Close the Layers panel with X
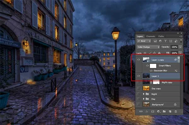Viewport: 189px width, 125px height. [x=181, y=33]
